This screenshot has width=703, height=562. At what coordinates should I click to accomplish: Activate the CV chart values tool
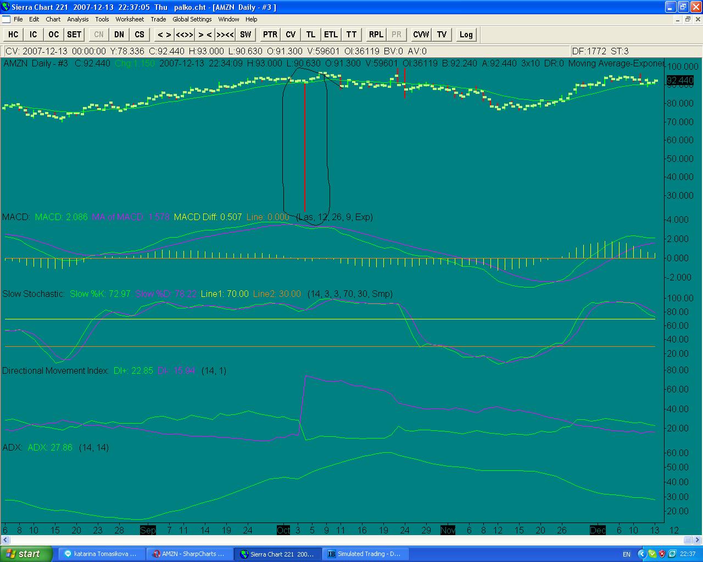(x=291, y=35)
